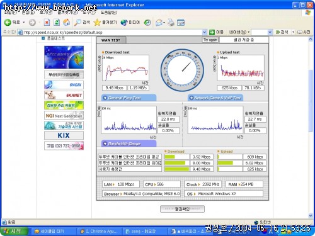Open Mail via envelope icon
This screenshot has height=236, width=315.
click(x=159, y=23)
